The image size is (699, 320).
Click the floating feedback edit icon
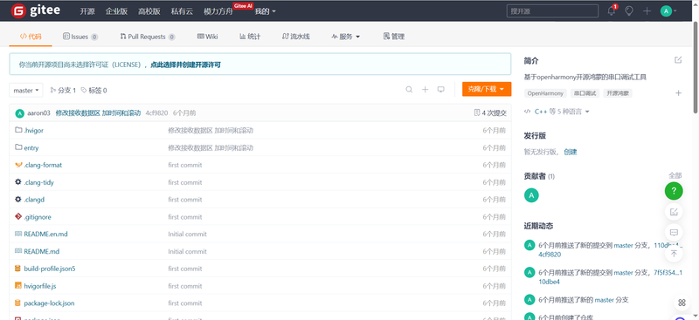[x=674, y=211]
